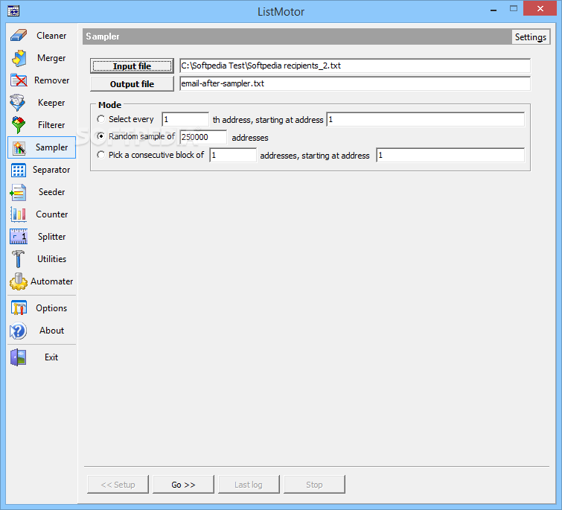This screenshot has height=510, width=562.
Task: Start processing with the Go >> button
Action: tap(184, 485)
